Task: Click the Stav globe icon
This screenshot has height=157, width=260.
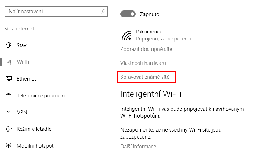Action: pyautogui.click(x=8, y=45)
